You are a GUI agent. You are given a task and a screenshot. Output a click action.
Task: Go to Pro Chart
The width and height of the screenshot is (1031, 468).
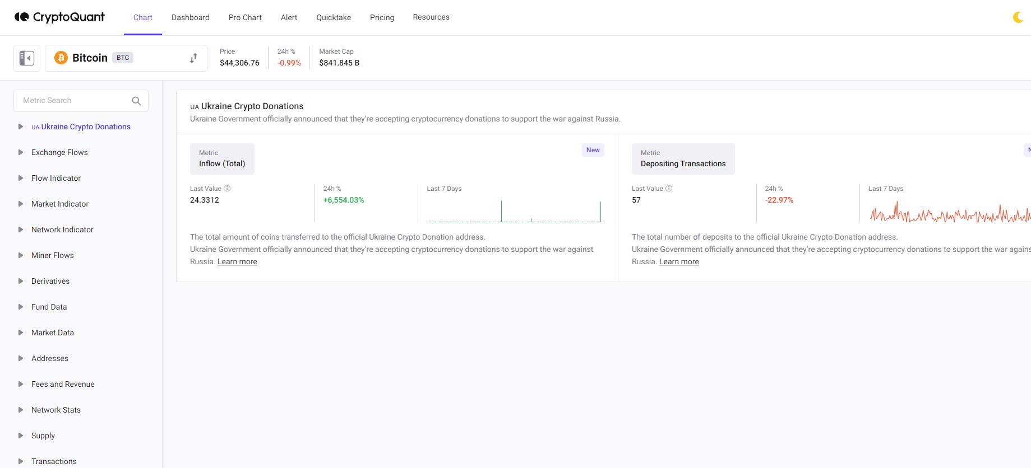(x=245, y=17)
